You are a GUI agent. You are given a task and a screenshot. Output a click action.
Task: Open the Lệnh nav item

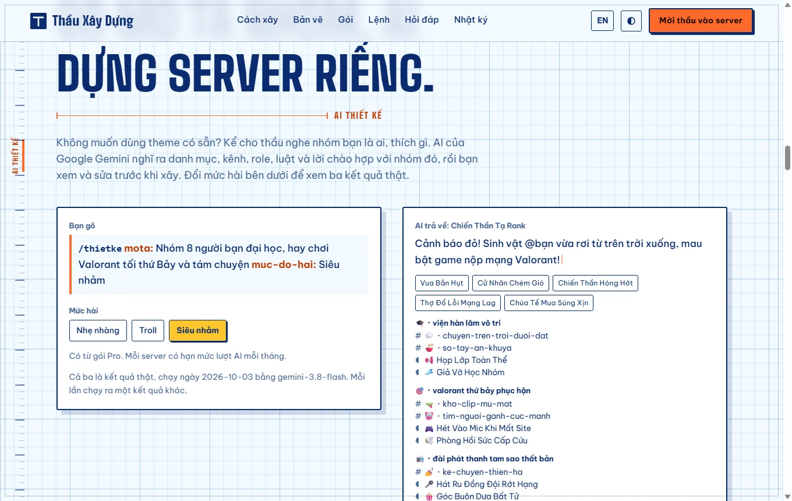[x=379, y=20]
